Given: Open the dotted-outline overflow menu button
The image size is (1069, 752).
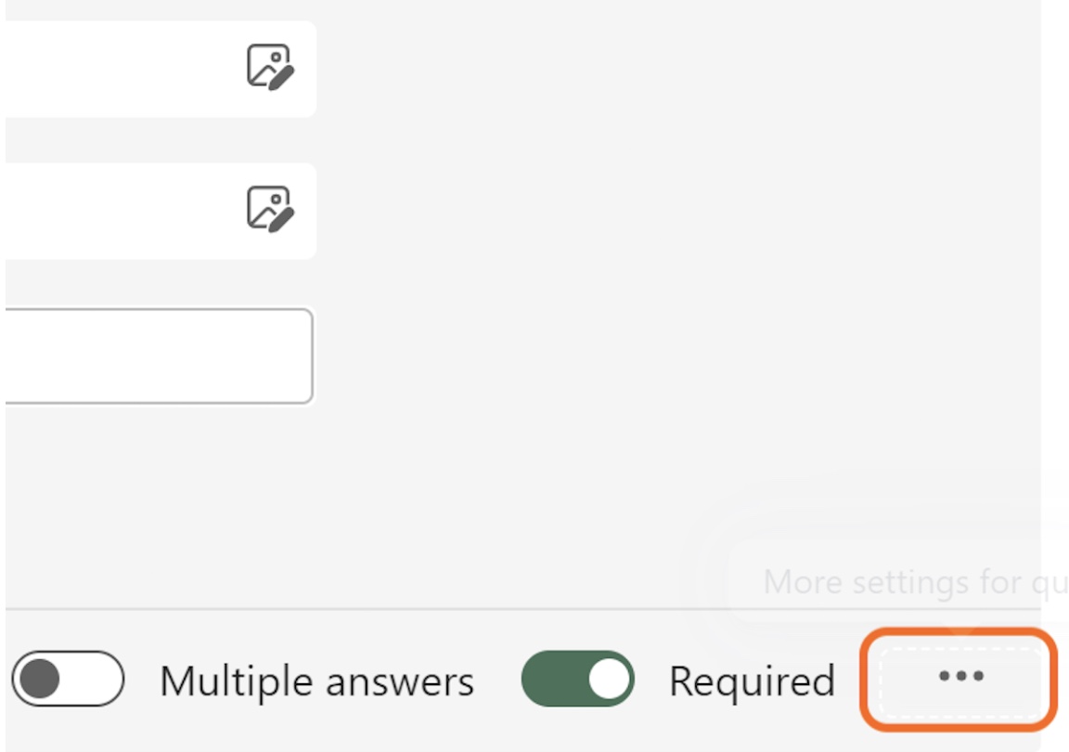Looking at the screenshot, I should tap(960, 677).
